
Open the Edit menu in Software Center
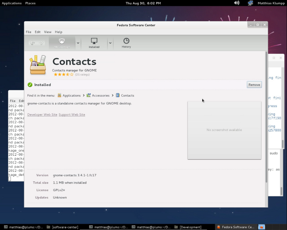tap(38, 32)
